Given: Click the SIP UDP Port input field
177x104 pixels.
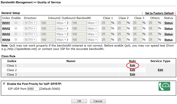Looking at the screenshot, I should coord(33,89).
